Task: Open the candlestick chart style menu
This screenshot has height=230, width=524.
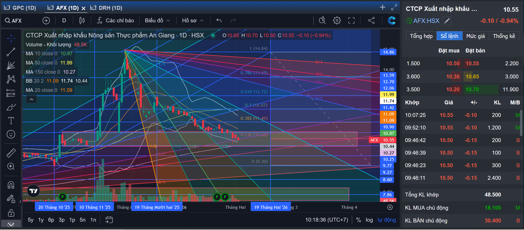Action: [x=82, y=21]
